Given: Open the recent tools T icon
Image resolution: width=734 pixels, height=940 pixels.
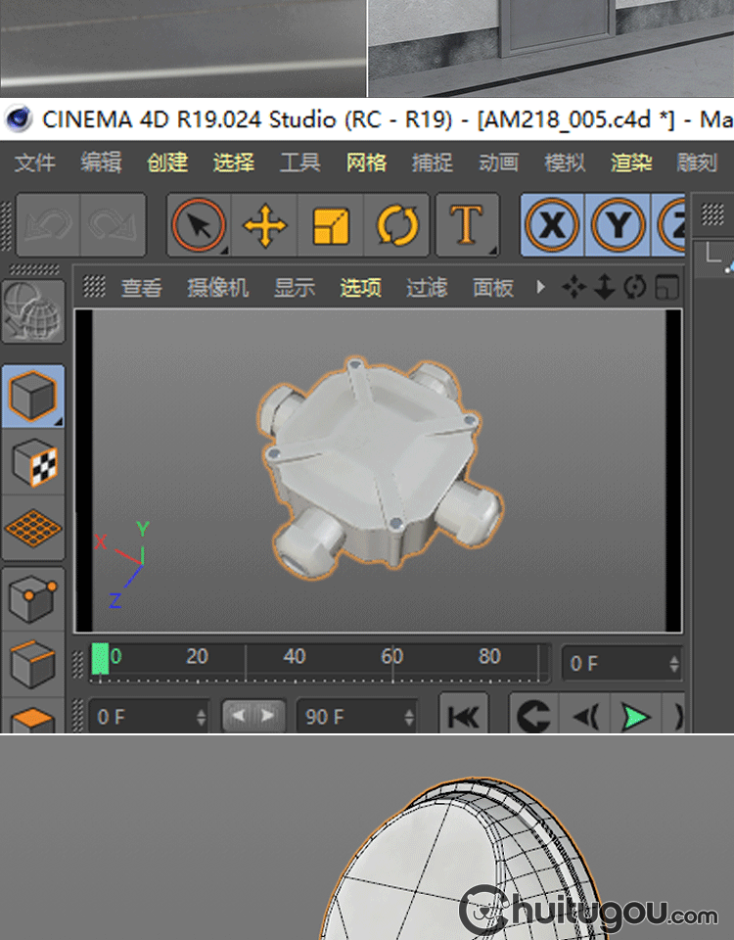Looking at the screenshot, I should coord(468,225).
